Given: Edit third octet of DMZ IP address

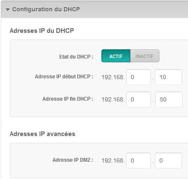Looking at the screenshot, I should click(x=138, y=160).
